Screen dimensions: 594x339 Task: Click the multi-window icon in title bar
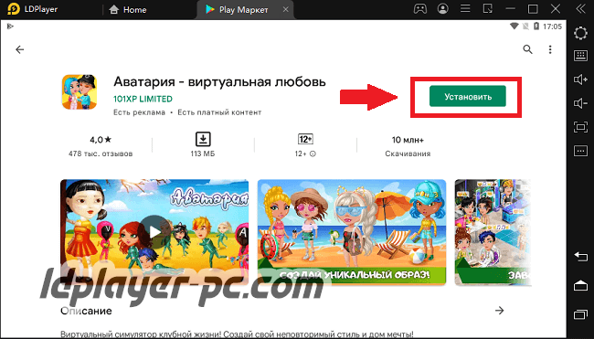pos(488,9)
